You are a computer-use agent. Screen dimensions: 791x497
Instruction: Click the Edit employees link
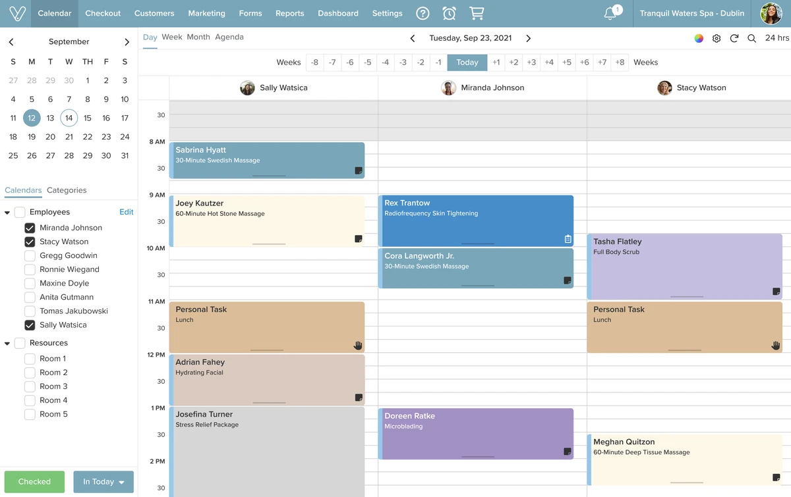coord(127,212)
